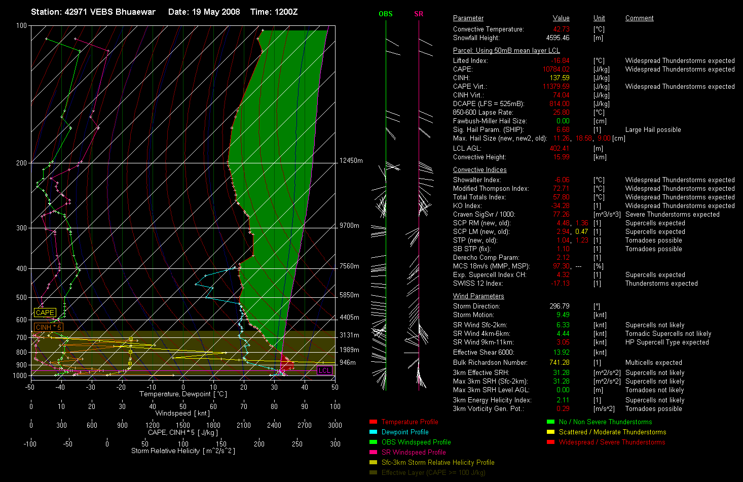Open the Wind Parameters section heading
Image resolution: width=743 pixels, height=482 pixels.
[x=478, y=296]
